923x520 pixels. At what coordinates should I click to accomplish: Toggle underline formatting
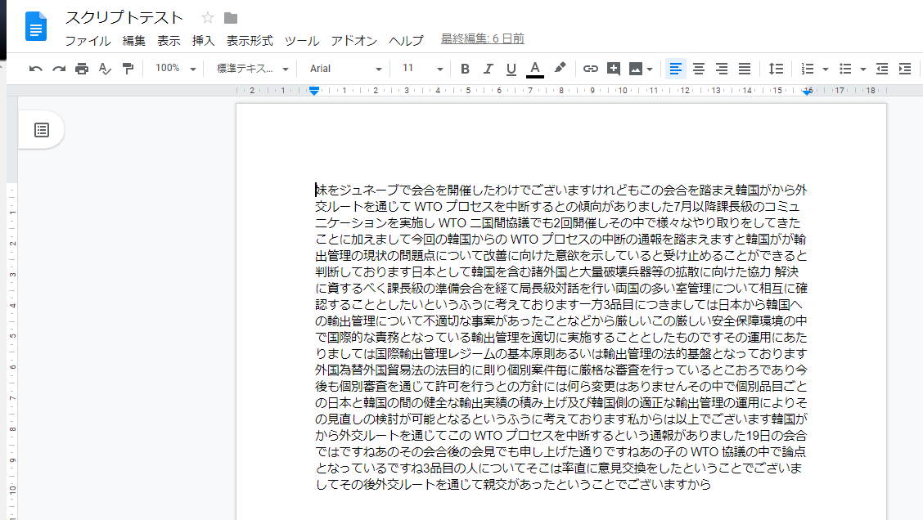point(511,69)
